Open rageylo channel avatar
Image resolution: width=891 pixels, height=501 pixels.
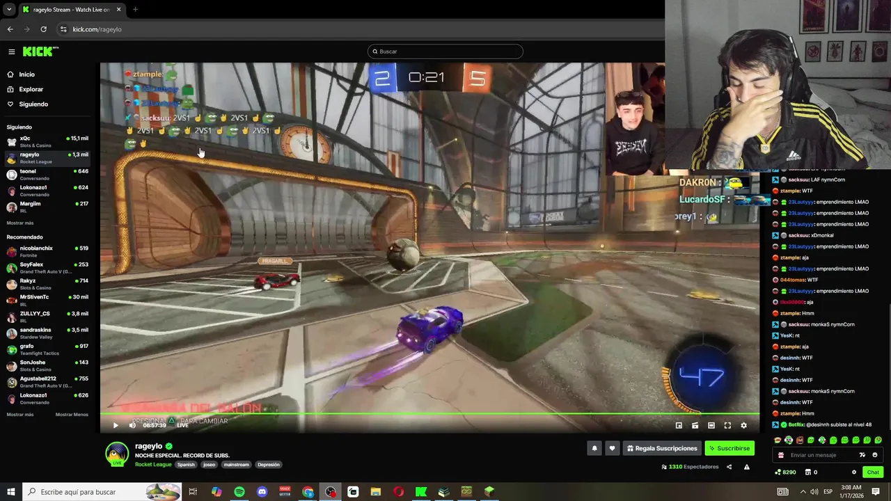pos(117,454)
